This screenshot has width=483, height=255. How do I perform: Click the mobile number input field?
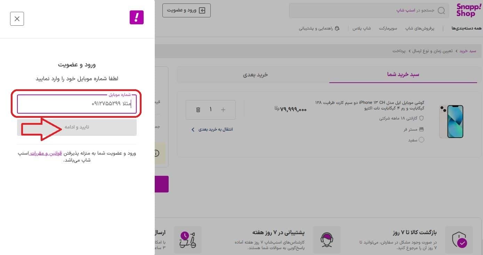[x=77, y=104]
